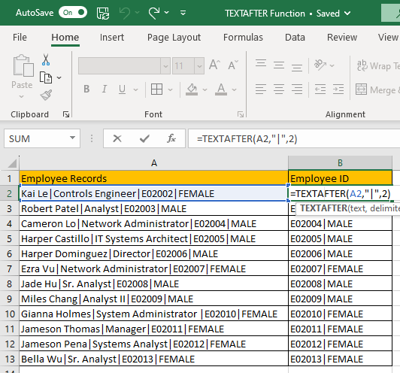Click the Increase Indent icon
The height and width of the screenshot is (373, 400).
338,89
